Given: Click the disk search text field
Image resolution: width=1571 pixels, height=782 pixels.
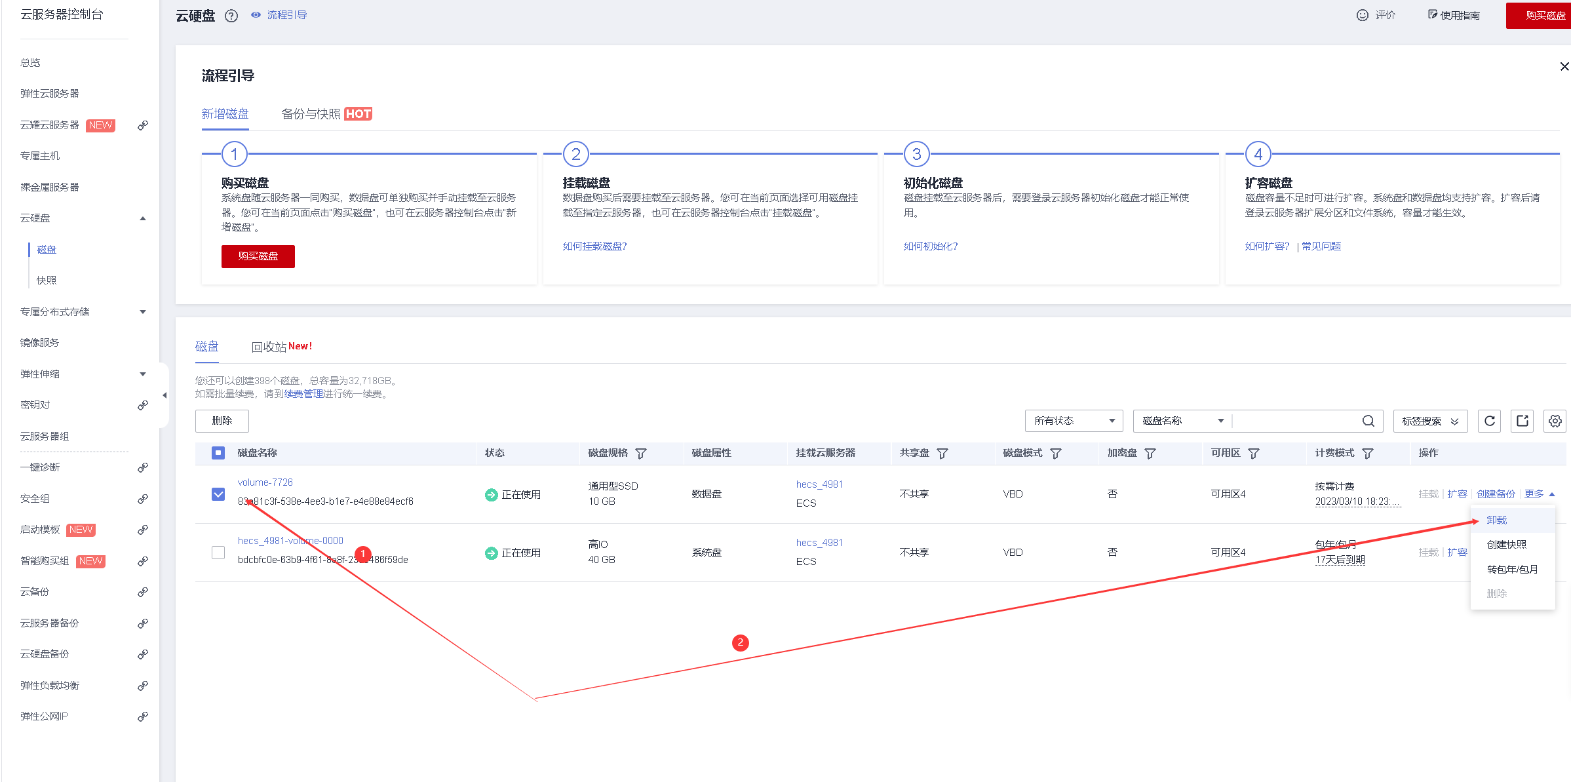Looking at the screenshot, I should tap(1294, 421).
